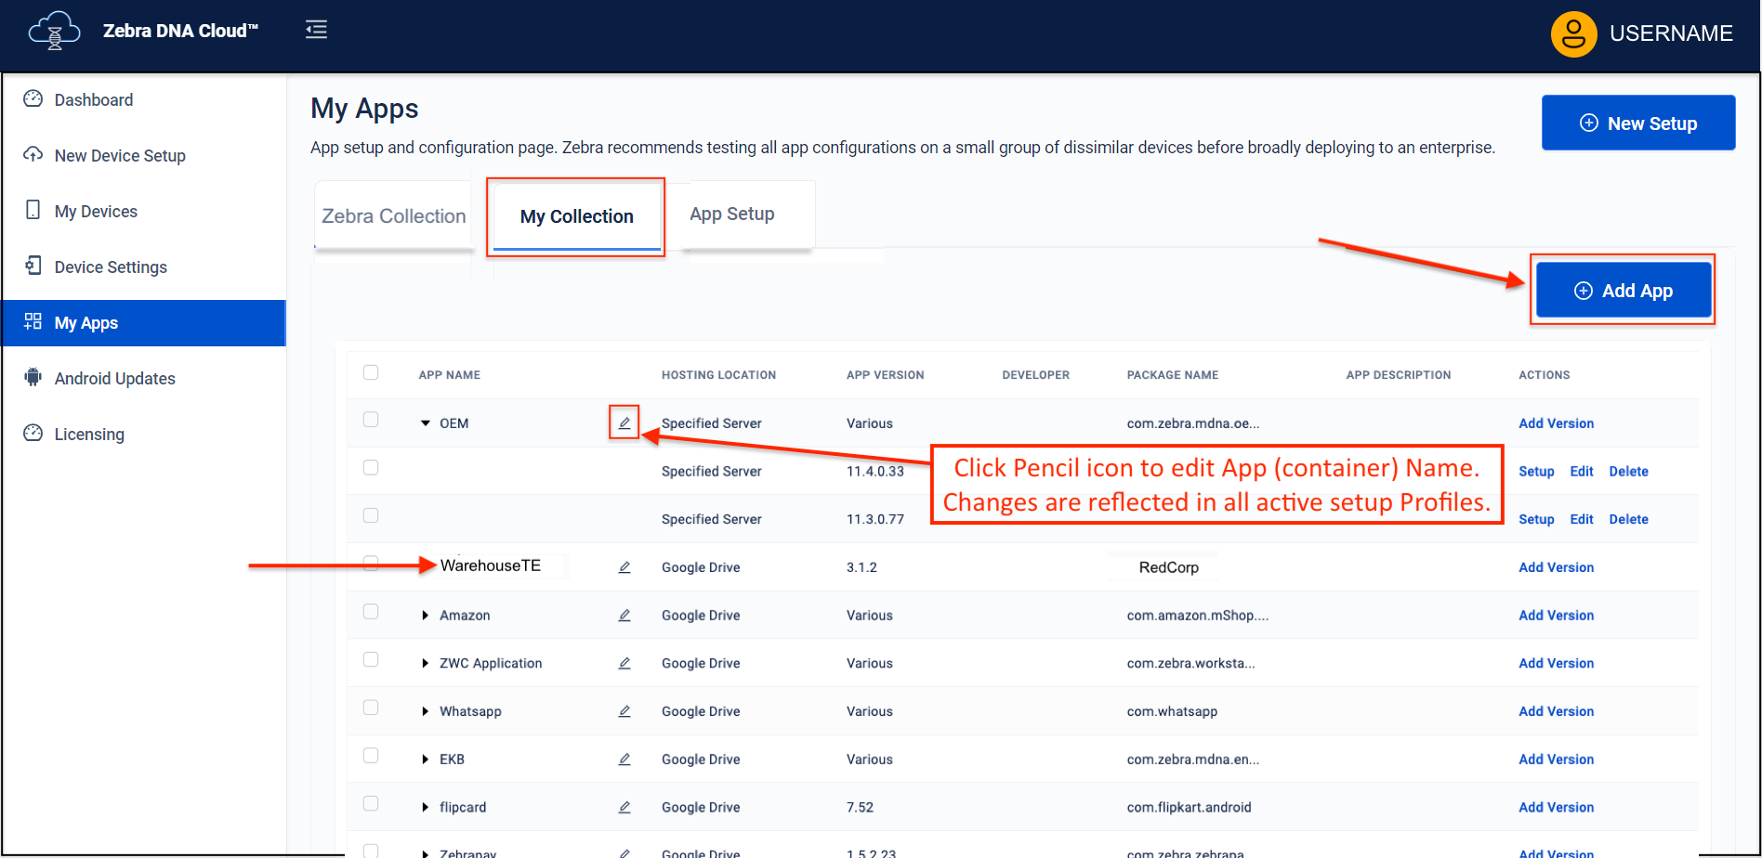1762x858 pixels.
Task: Edit WarehouseTE name via its pencil icon
Action: click(625, 567)
